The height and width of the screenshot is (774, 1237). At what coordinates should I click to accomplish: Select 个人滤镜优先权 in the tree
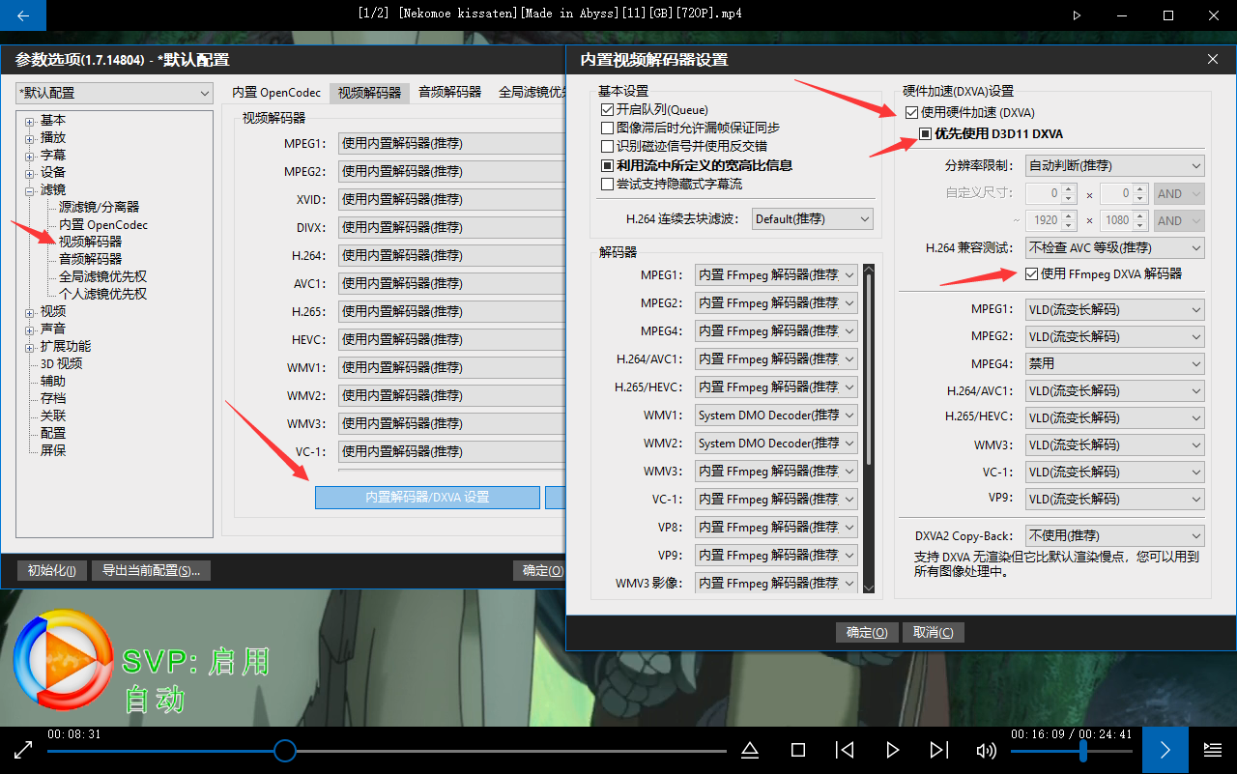pos(102,294)
